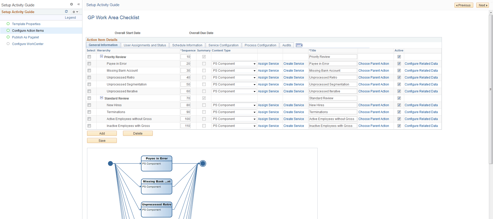This screenshot has width=493, height=219.
Task: Open the Content Type dropdown for New Hires
Action: point(234,105)
